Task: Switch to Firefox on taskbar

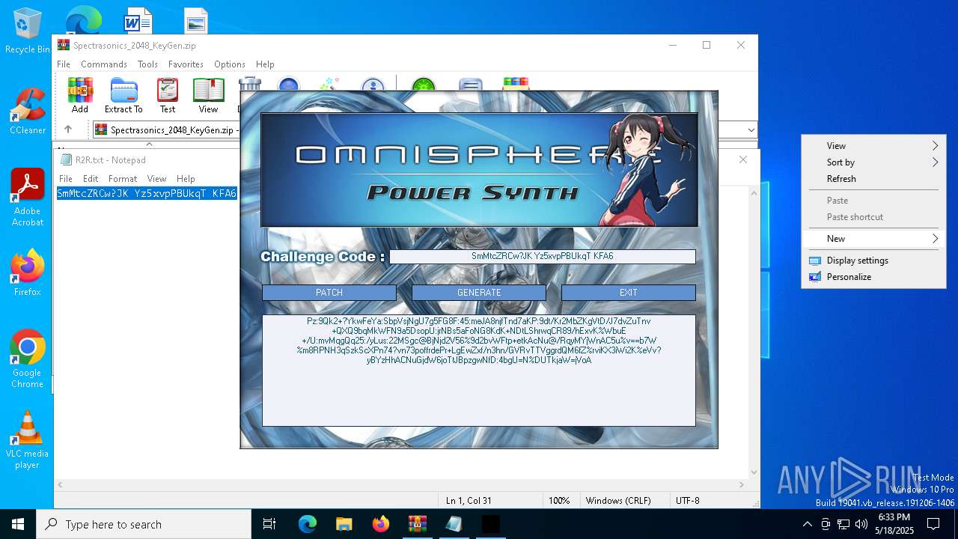Action: (380, 524)
